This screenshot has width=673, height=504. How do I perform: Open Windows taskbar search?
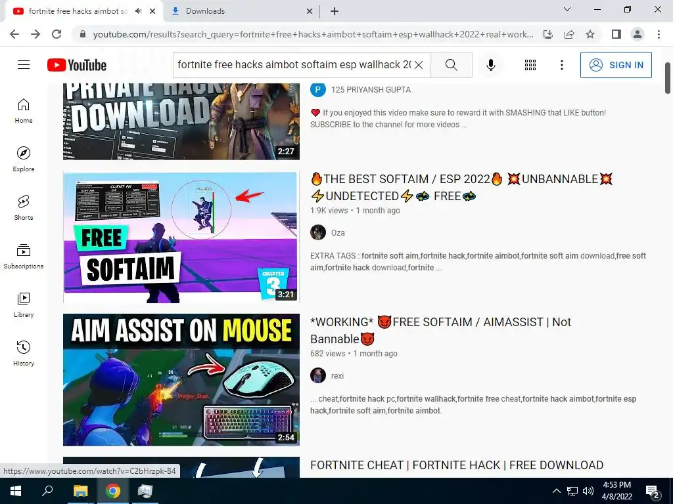47,491
